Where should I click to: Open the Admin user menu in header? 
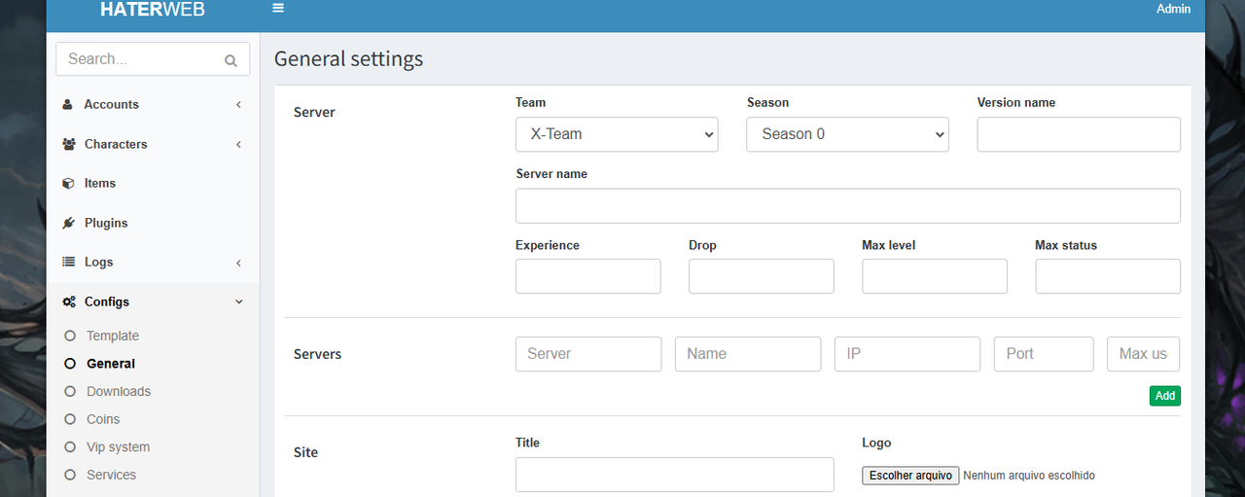[x=1173, y=9]
